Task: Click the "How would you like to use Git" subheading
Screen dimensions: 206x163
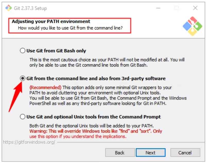Action: [x=70, y=27]
